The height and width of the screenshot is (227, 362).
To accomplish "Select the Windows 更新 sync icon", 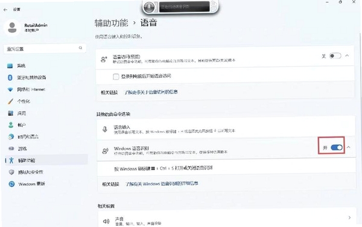I will 11,184.
